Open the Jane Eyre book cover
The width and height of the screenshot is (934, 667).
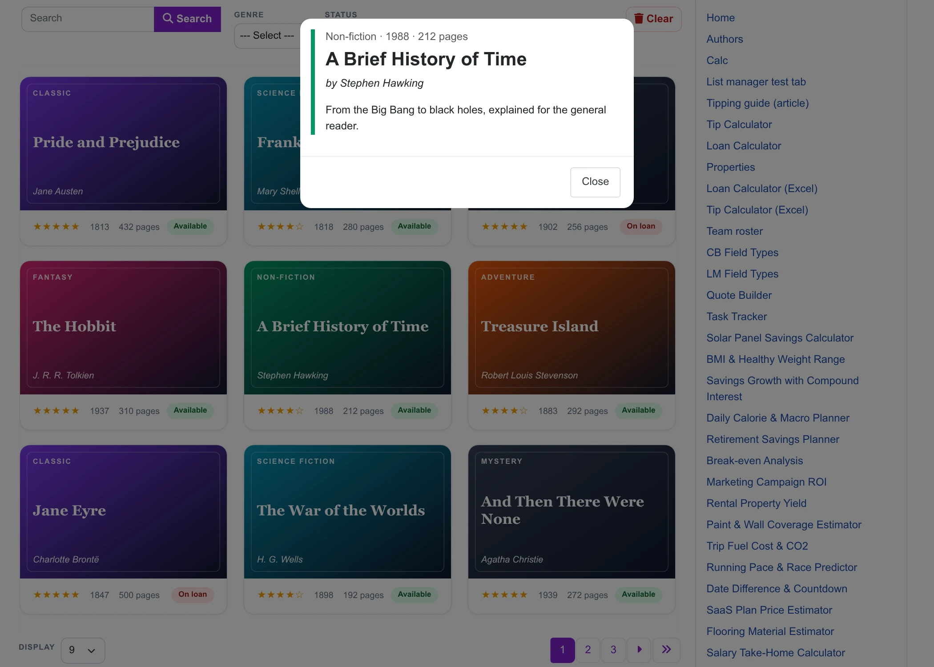click(123, 512)
